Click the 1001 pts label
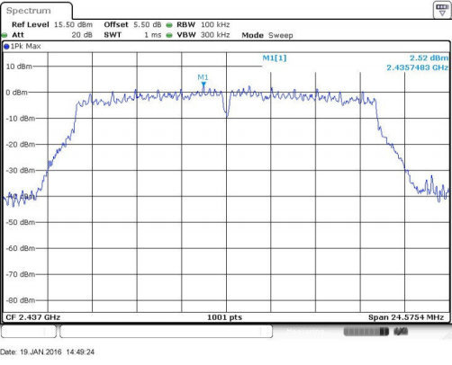Image resolution: width=452 pixels, height=365 pixels. tap(224, 317)
